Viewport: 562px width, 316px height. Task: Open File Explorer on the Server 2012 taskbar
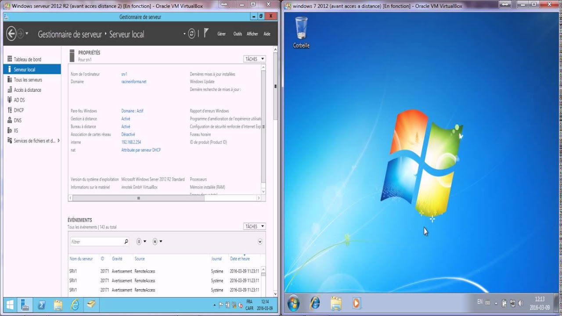[58, 304]
